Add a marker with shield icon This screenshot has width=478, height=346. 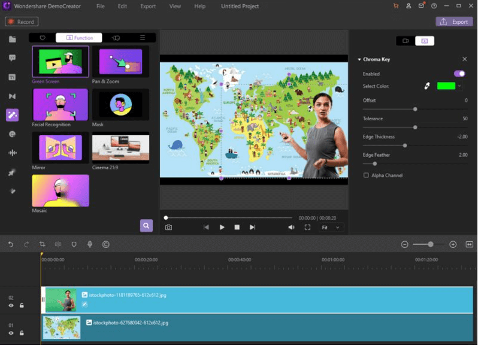coord(74,244)
